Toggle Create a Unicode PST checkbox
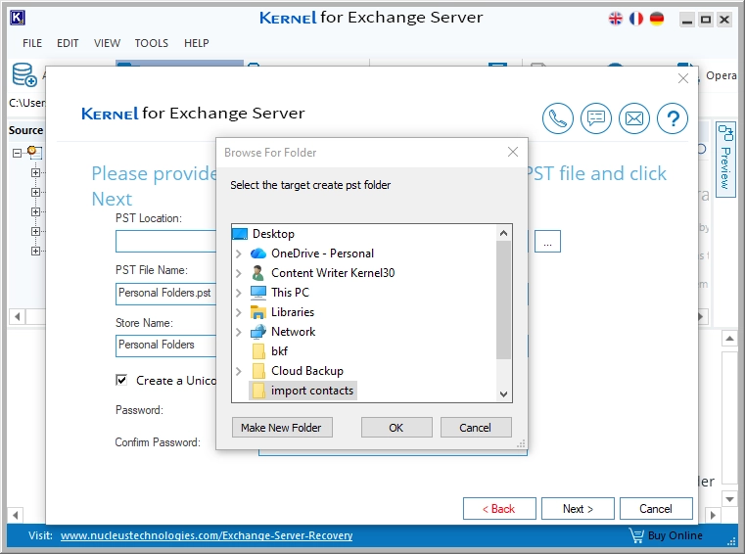The height and width of the screenshot is (554, 745). [x=121, y=380]
